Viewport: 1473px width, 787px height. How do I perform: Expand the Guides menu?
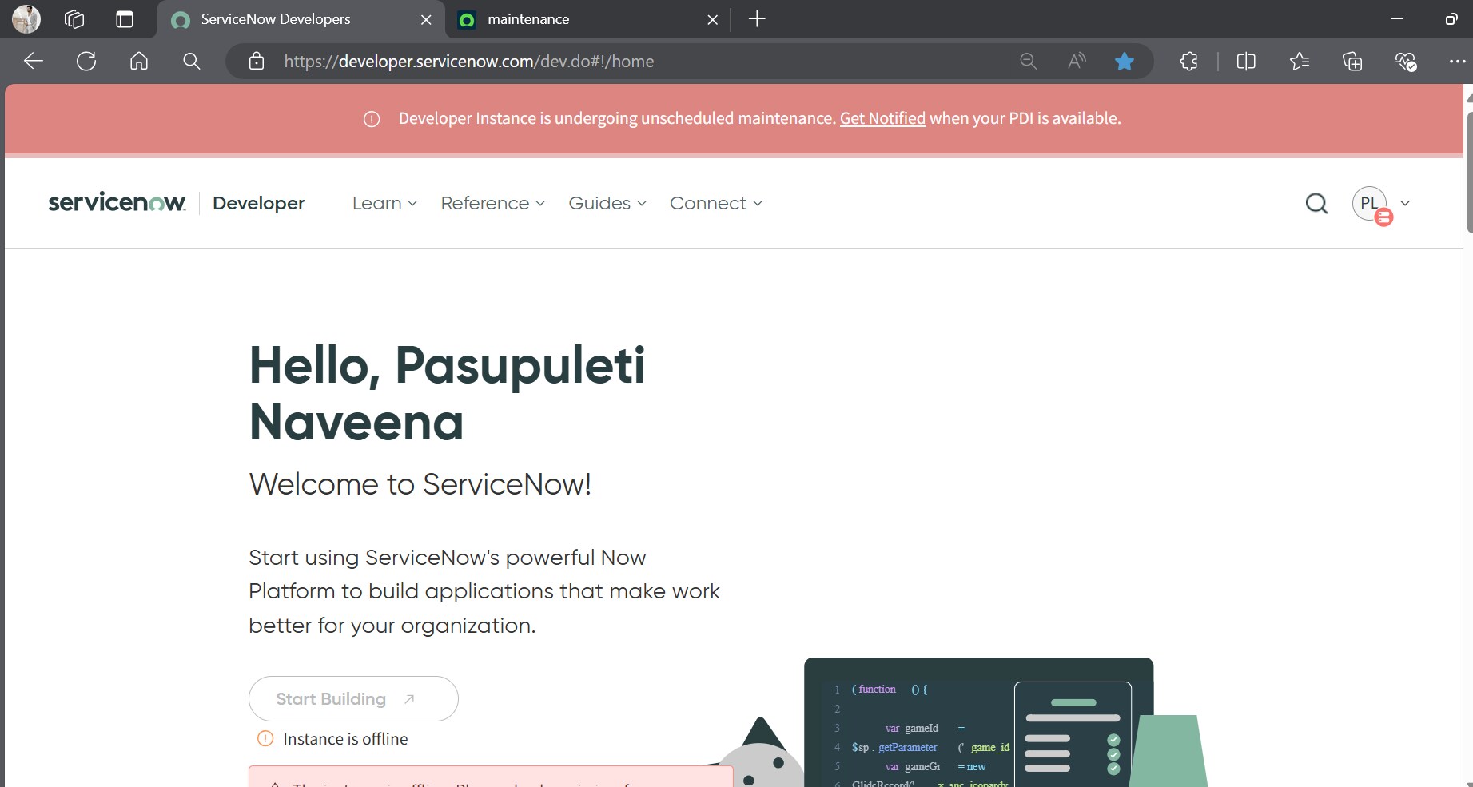point(607,204)
